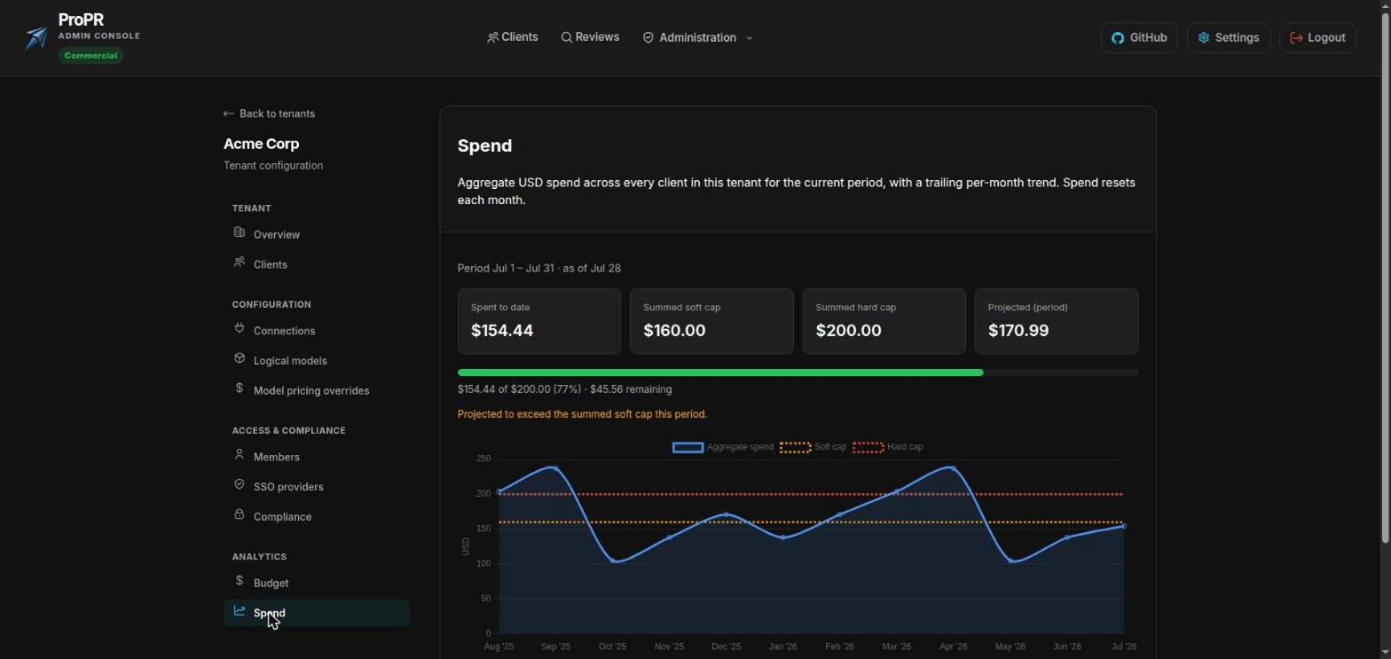Screen dimensions: 1391x659
Task: Click the Jul '26 chart data point
Action: tap(1124, 526)
